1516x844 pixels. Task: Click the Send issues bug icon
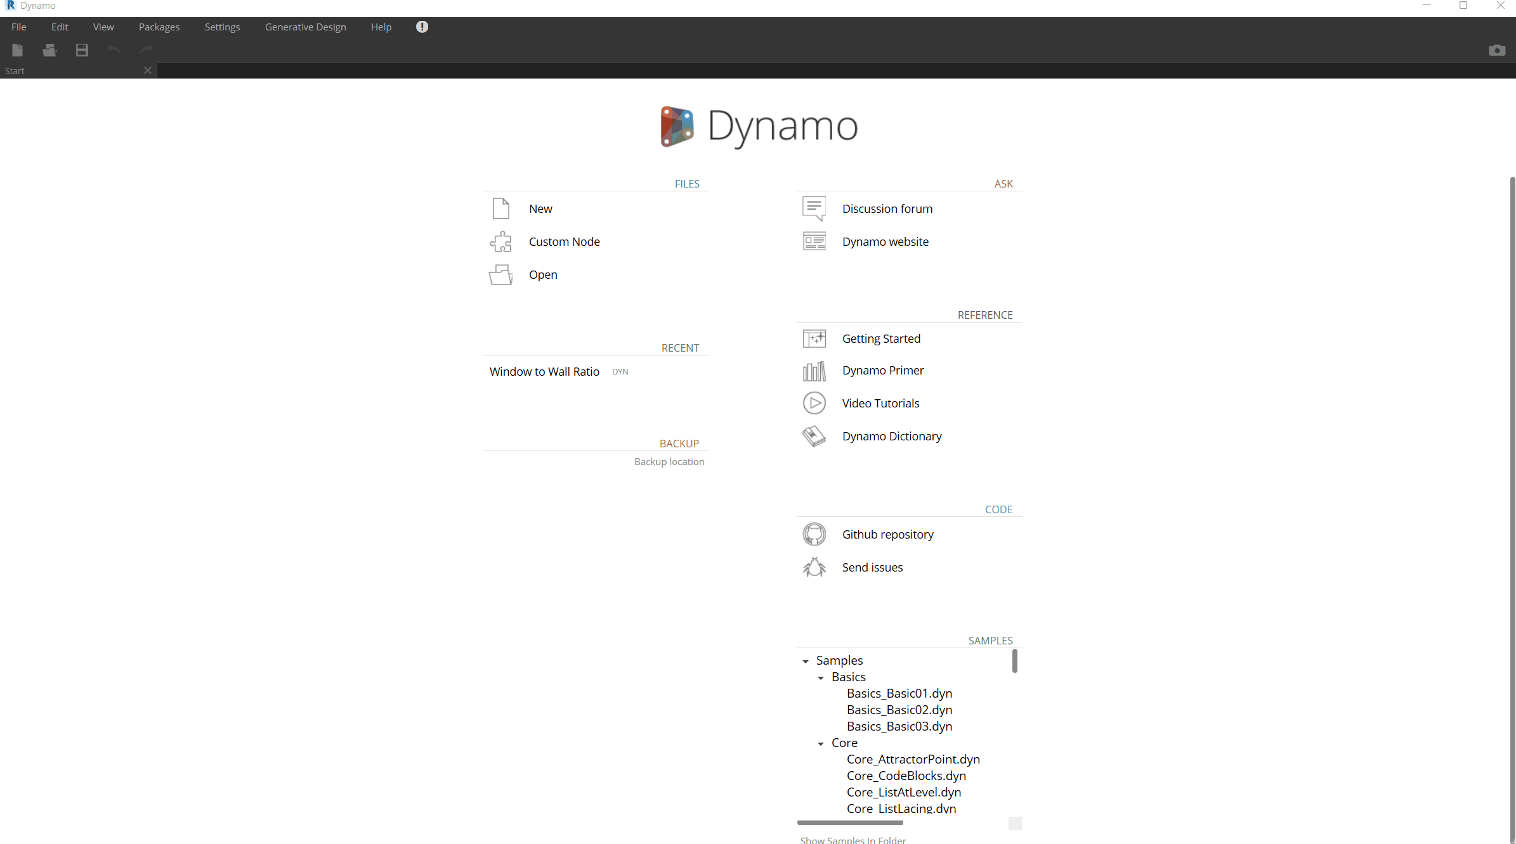click(x=814, y=567)
